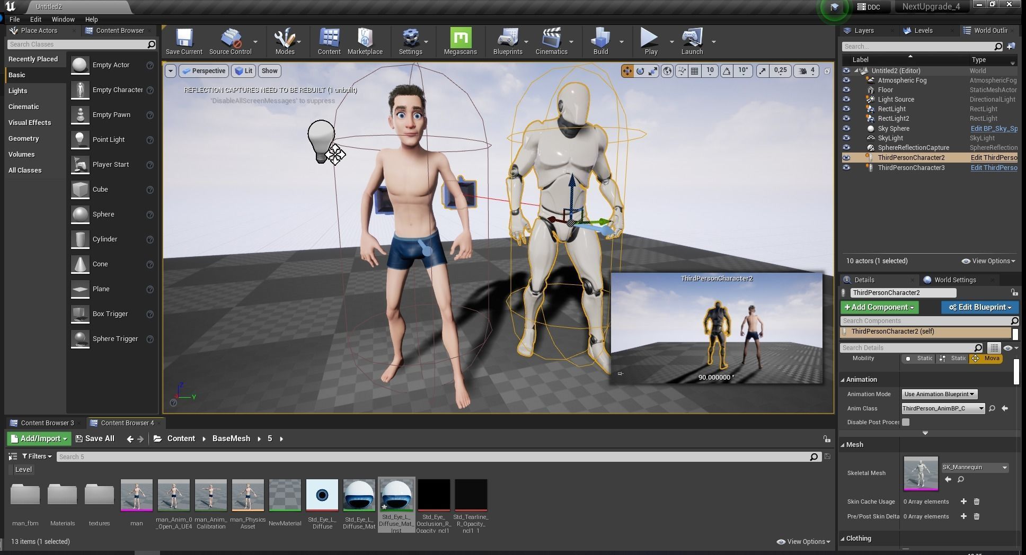Hide Atmospheric Fog in World Outliner
The width and height of the screenshot is (1026, 555).
coord(846,80)
